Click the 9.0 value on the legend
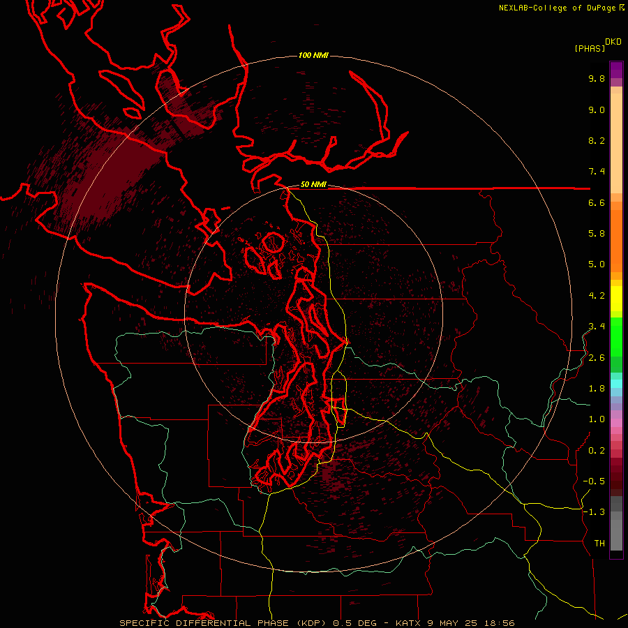This screenshot has width=628, height=628. 597,110
